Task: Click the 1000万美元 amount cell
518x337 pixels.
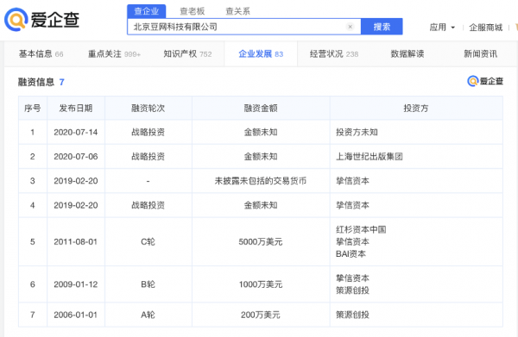Action: pyautogui.click(x=261, y=284)
